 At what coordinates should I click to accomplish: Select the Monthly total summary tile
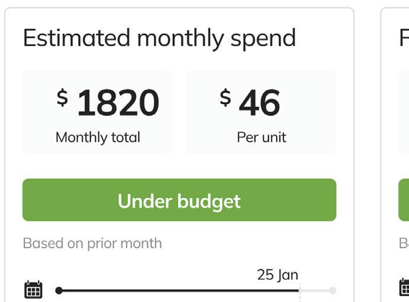98,112
